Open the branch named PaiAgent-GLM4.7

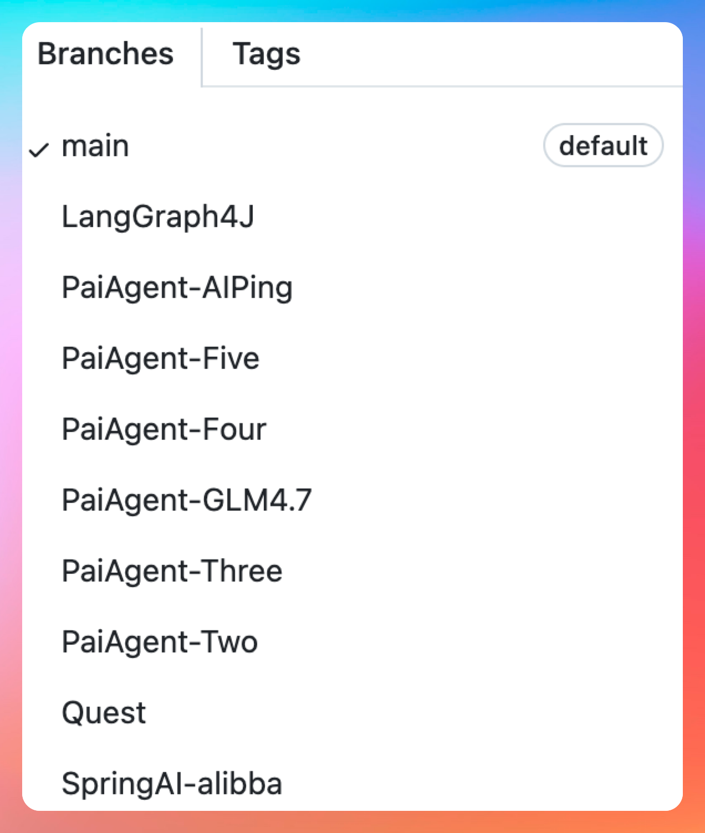coord(187,500)
